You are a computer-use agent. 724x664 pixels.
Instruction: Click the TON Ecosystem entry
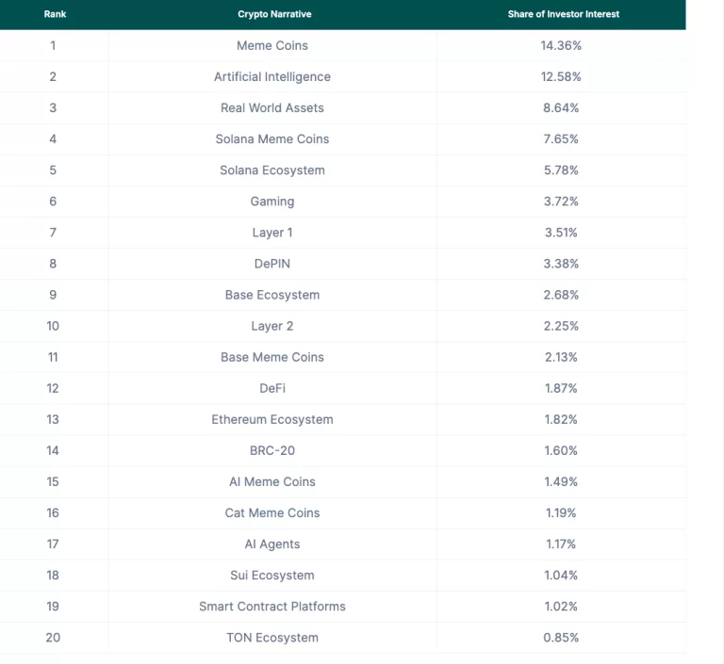click(x=272, y=637)
